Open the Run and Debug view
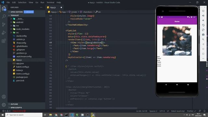 pyautogui.click(x=4, y=32)
